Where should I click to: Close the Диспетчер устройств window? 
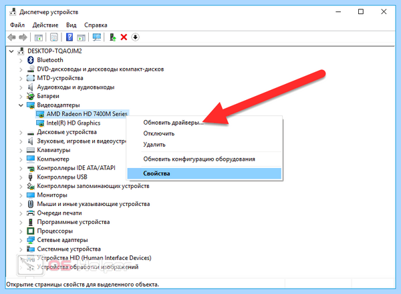coord(384,12)
